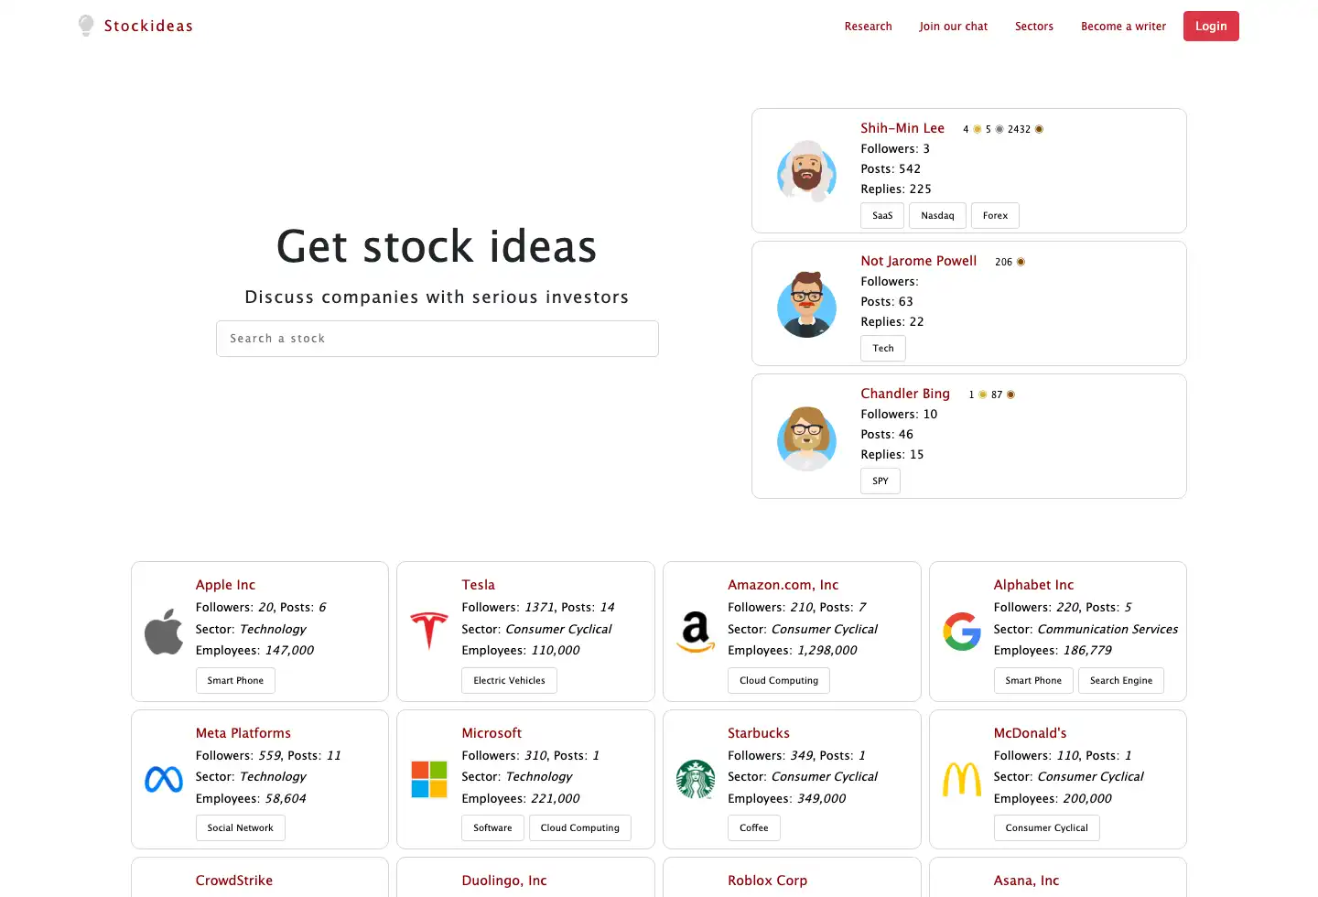Click the Tesla logo icon
The width and height of the screenshot is (1318, 897).
point(429,631)
